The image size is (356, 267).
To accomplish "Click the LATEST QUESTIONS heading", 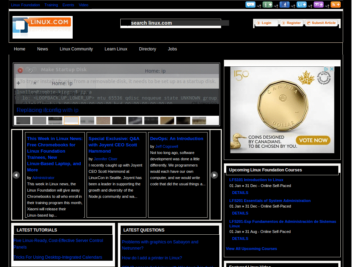I will tap(144, 230).
